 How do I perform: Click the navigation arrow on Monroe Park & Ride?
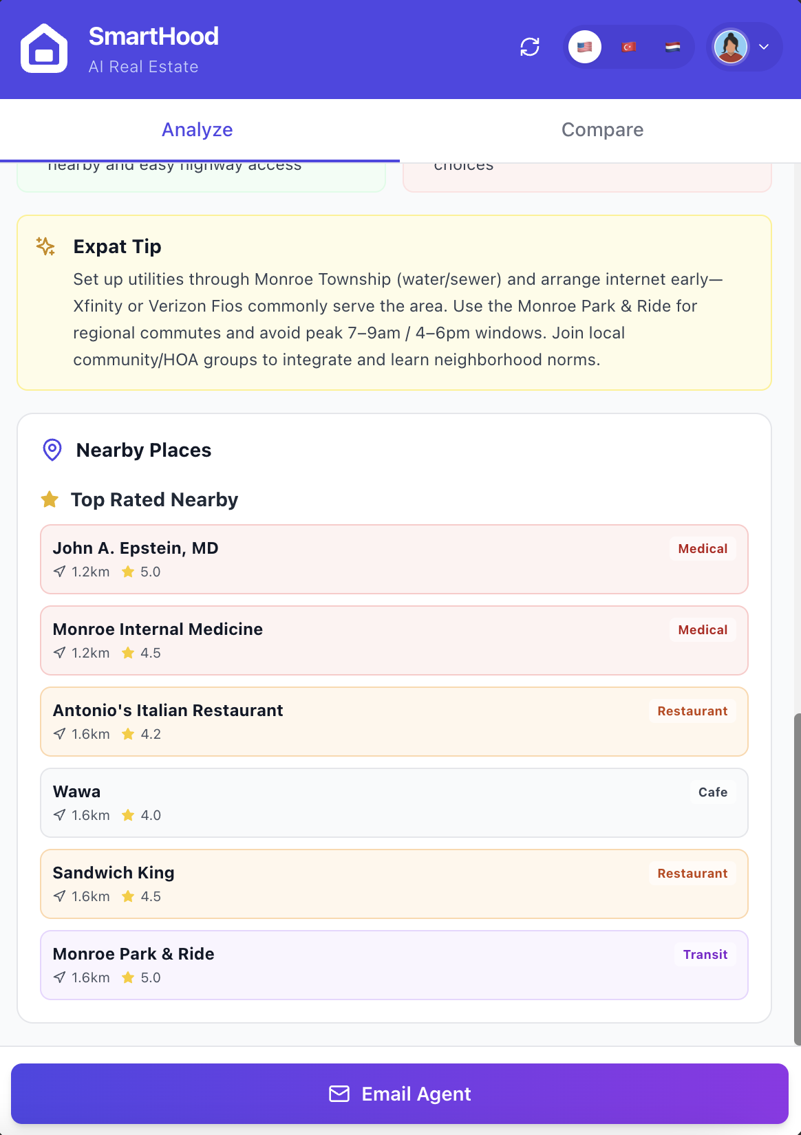(58, 977)
